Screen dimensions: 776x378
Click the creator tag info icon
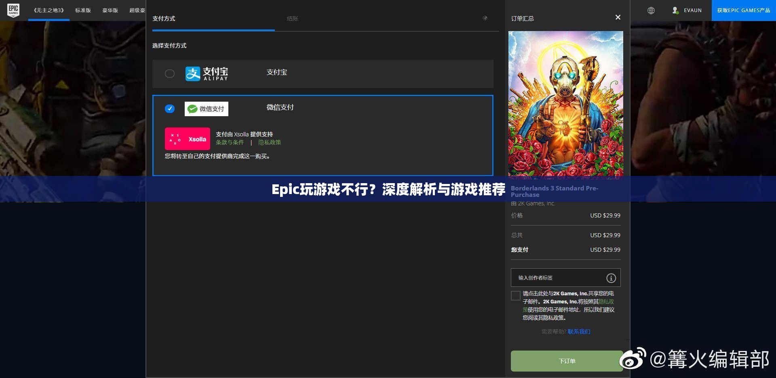pyautogui.click(x=611, y=278)
